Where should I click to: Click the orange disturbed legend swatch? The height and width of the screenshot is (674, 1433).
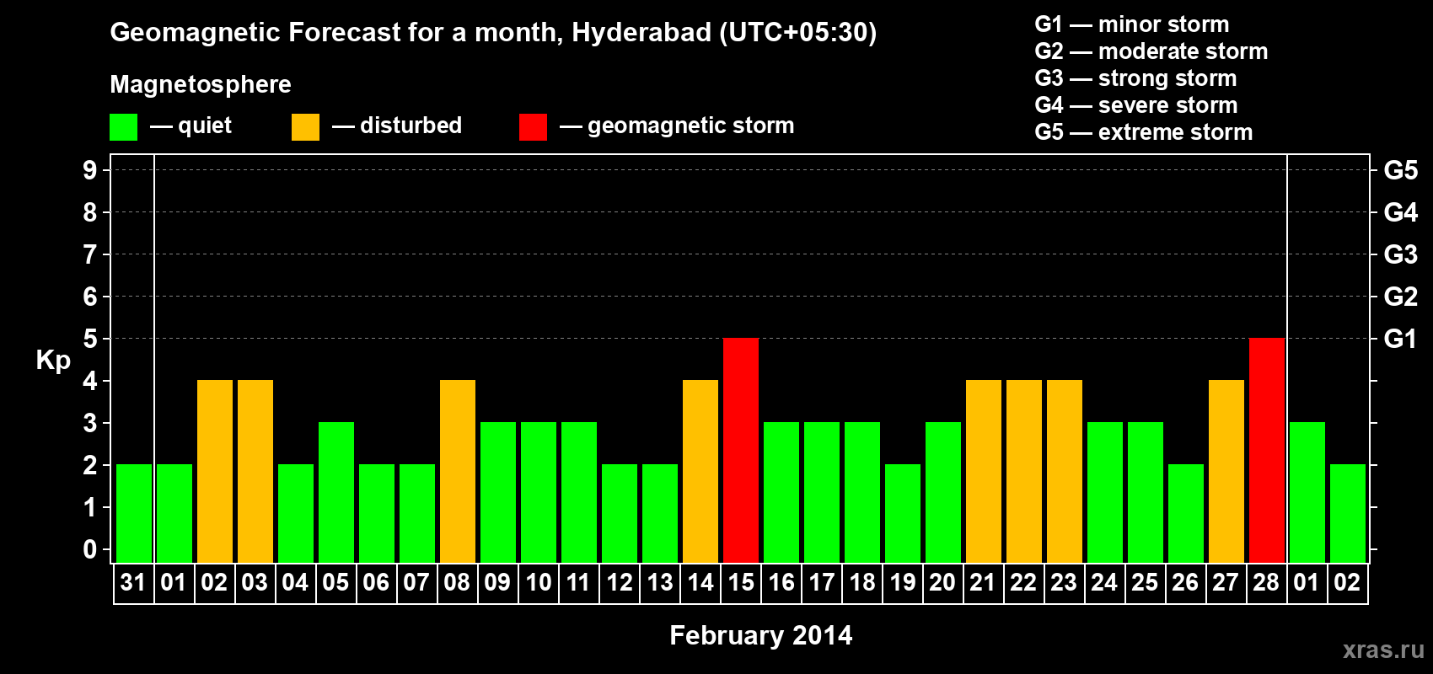click(305, 127)
